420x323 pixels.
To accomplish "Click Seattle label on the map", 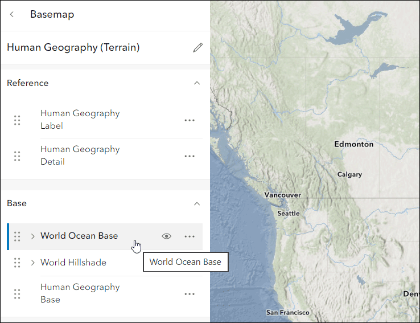I will coord(288,214).
